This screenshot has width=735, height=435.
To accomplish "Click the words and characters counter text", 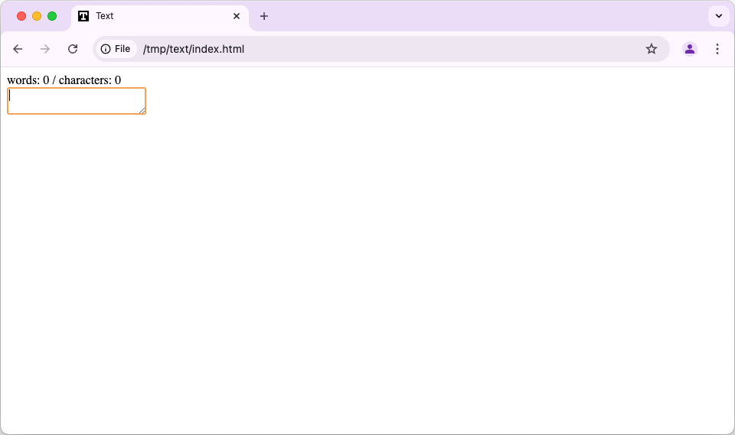I will [x=64, y=80].
